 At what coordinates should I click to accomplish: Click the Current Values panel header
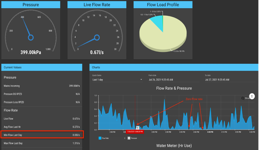42,67
